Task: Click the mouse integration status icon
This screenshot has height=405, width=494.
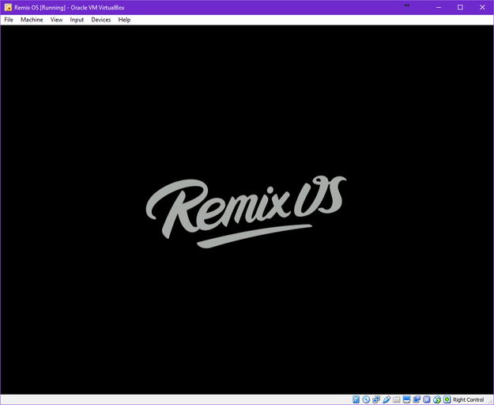Action: (437, 399)
